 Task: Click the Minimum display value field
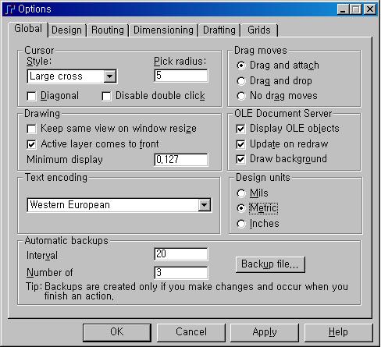coord(181,159)
